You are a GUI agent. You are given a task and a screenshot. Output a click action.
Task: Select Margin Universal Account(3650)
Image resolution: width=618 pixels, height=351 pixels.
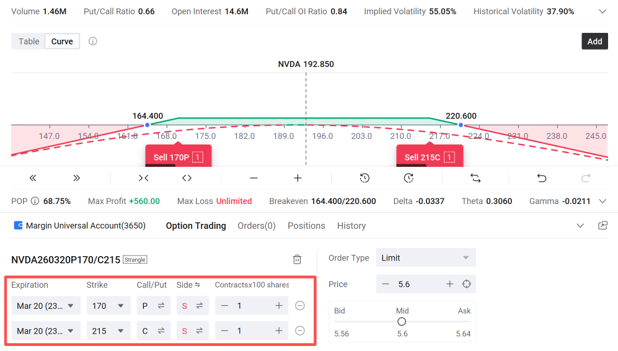(86, 226)
